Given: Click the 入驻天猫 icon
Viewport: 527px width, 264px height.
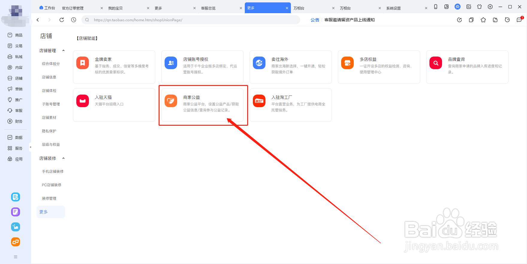Looking at the screenshot, I should click(83, 101).
